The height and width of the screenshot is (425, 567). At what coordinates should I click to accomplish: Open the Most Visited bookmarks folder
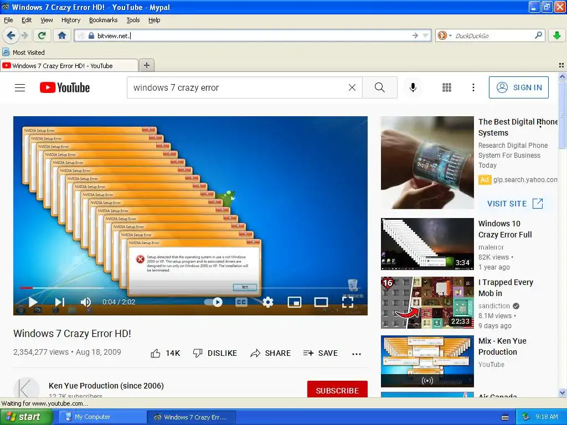tap(24, 53)
